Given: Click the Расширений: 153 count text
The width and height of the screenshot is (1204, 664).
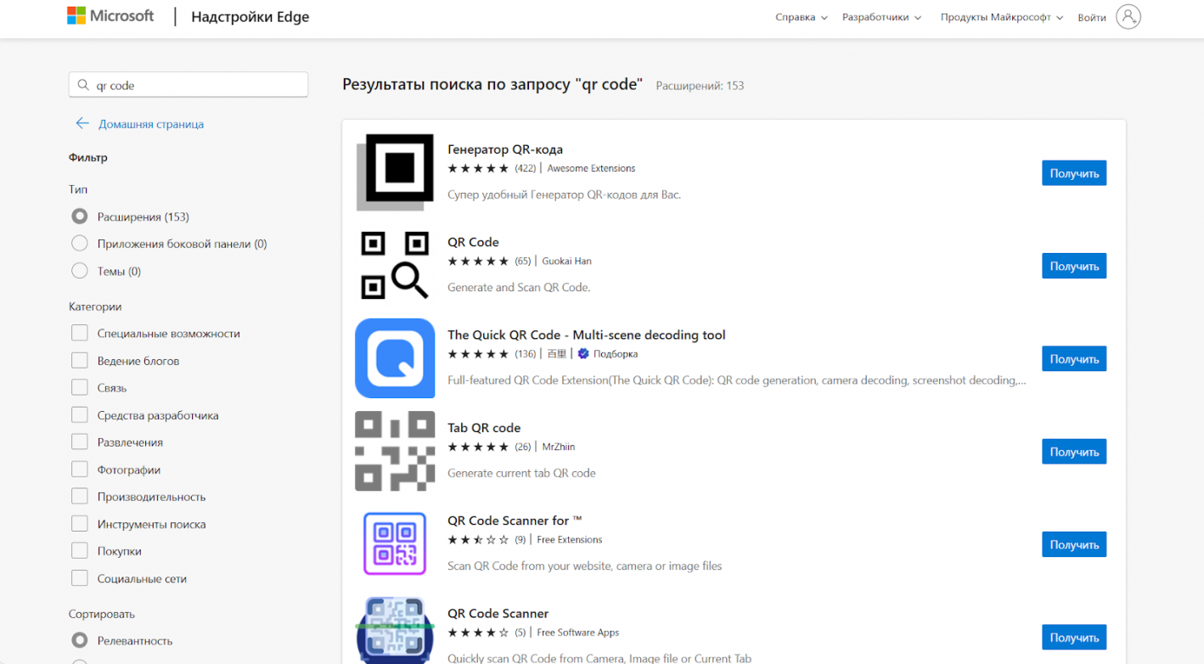Looking at the screenshot, I should point(700,86).
